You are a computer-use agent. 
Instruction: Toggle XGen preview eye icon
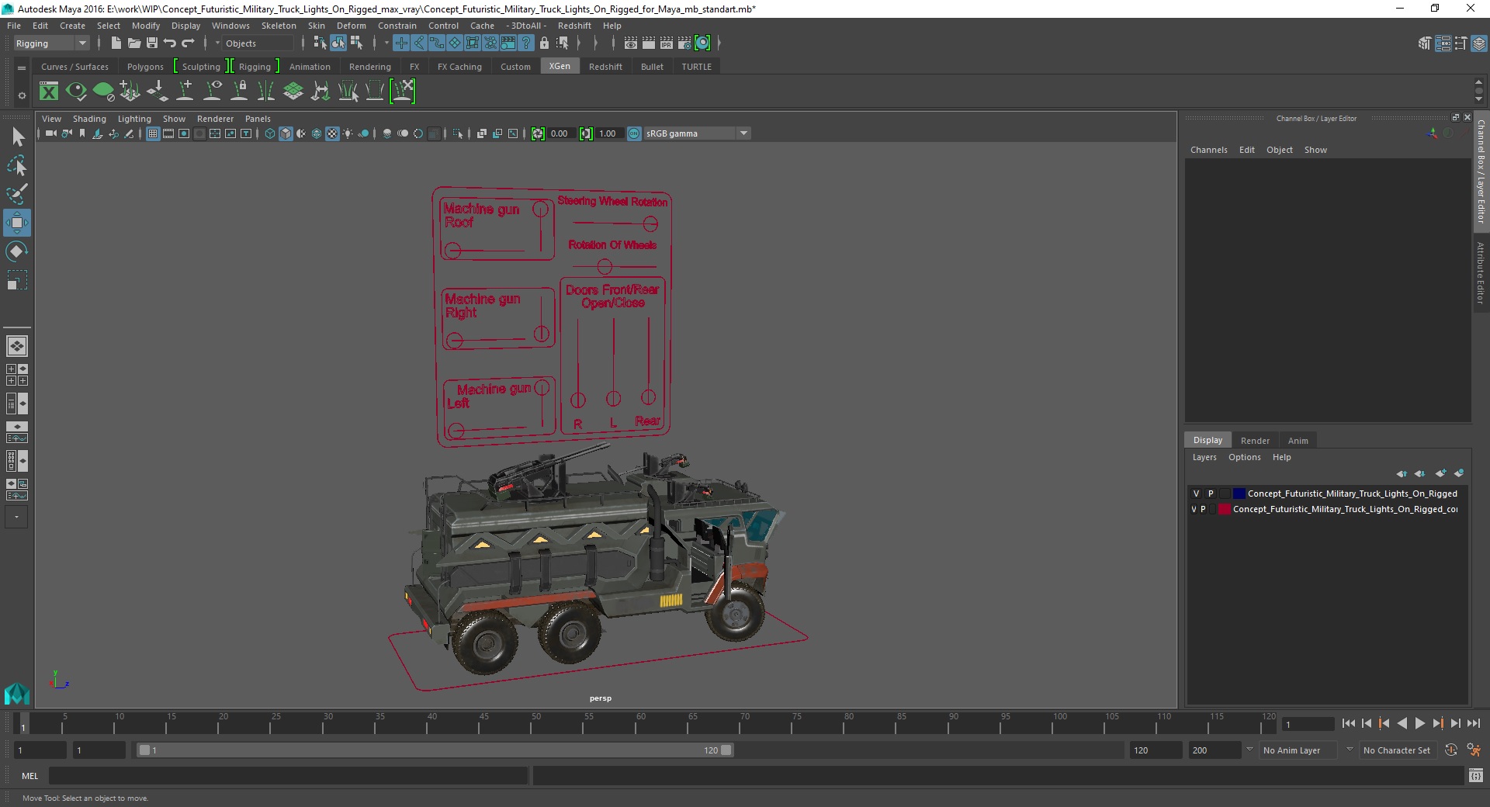coord(76,92)
